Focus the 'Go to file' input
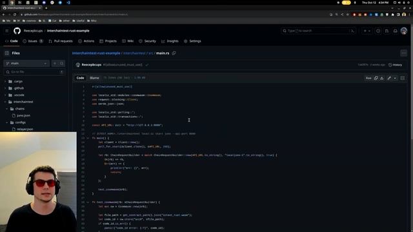413x232 pixels. [x=34, y=72]
